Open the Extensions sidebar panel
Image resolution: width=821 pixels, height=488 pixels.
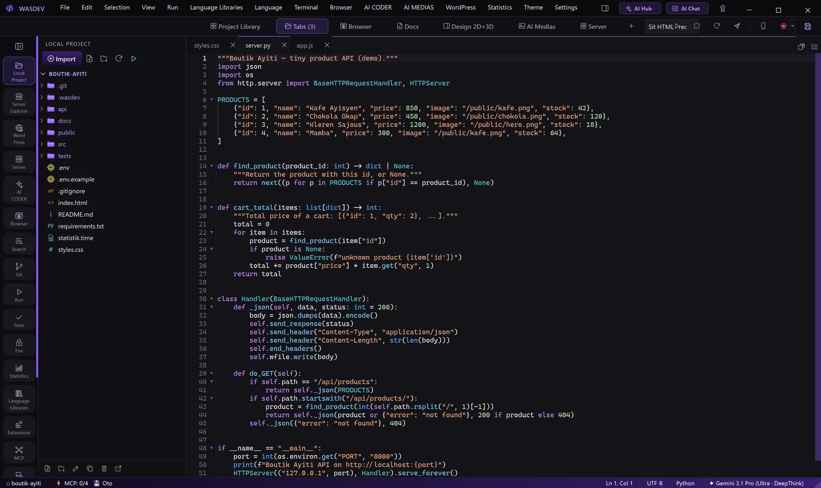19,427
